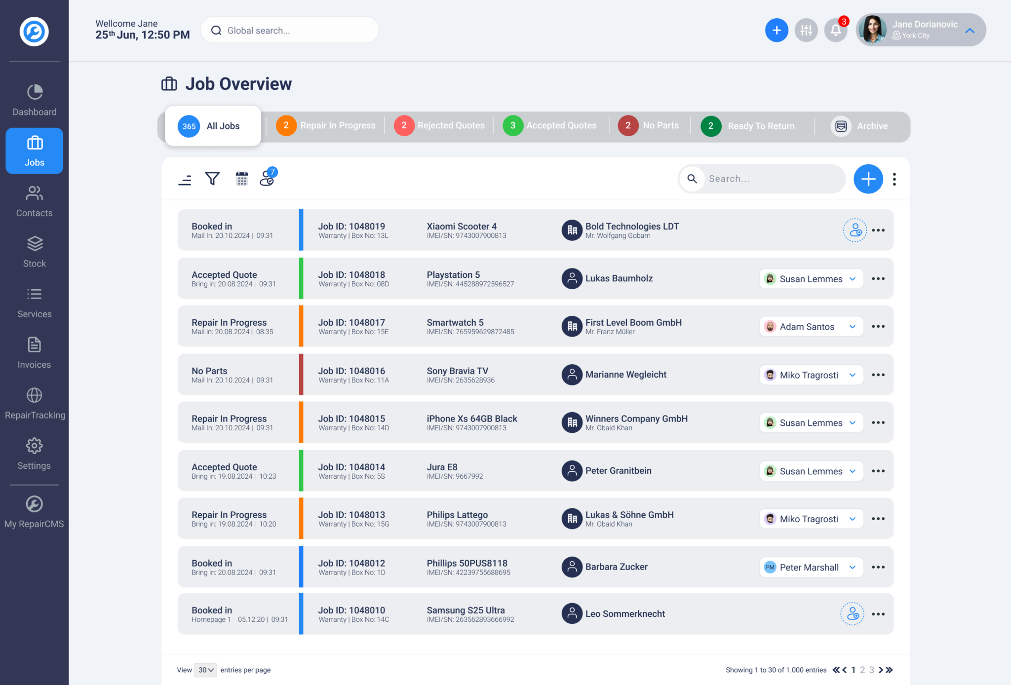The height and width of the screenshot is (685, 1011).
Task: Go to page 3 of the job list
Action: (872, 670)
